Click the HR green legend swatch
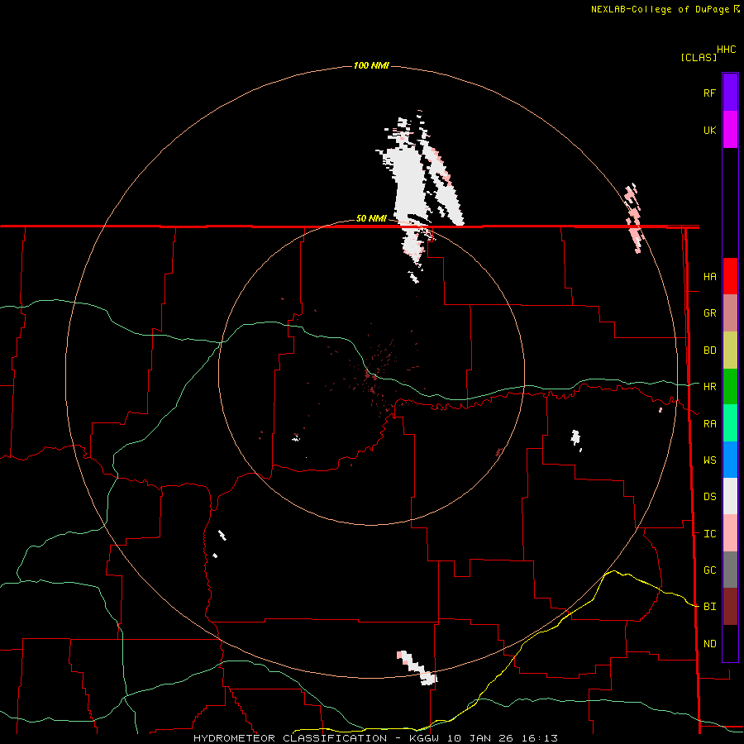This screenshot has width=744, height=744. (730, 386)
